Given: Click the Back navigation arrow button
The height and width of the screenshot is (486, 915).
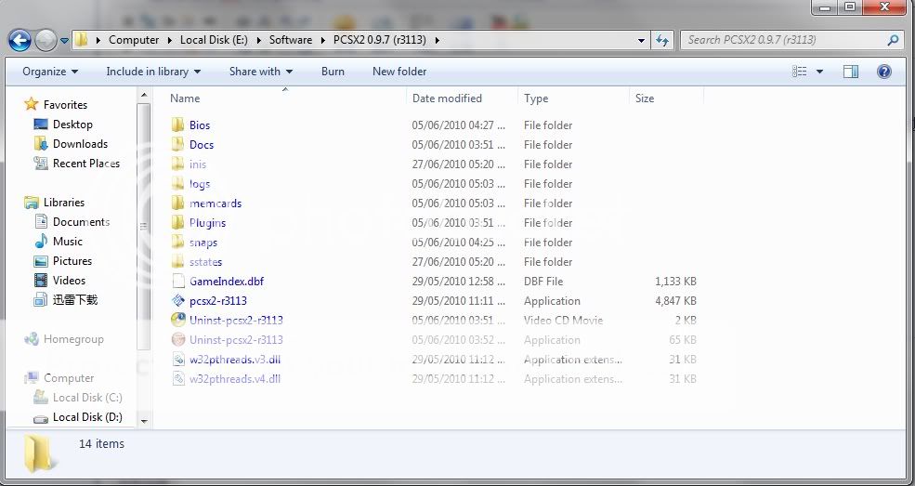Looking at the screenshot, I should [20, 40].
